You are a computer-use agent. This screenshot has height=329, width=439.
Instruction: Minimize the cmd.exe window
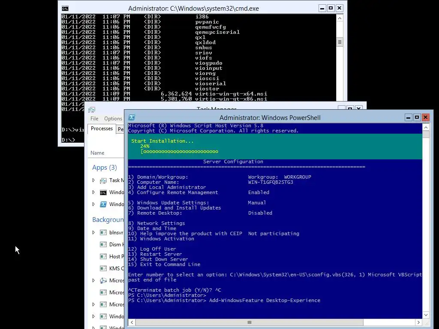[x=322, y=8]
